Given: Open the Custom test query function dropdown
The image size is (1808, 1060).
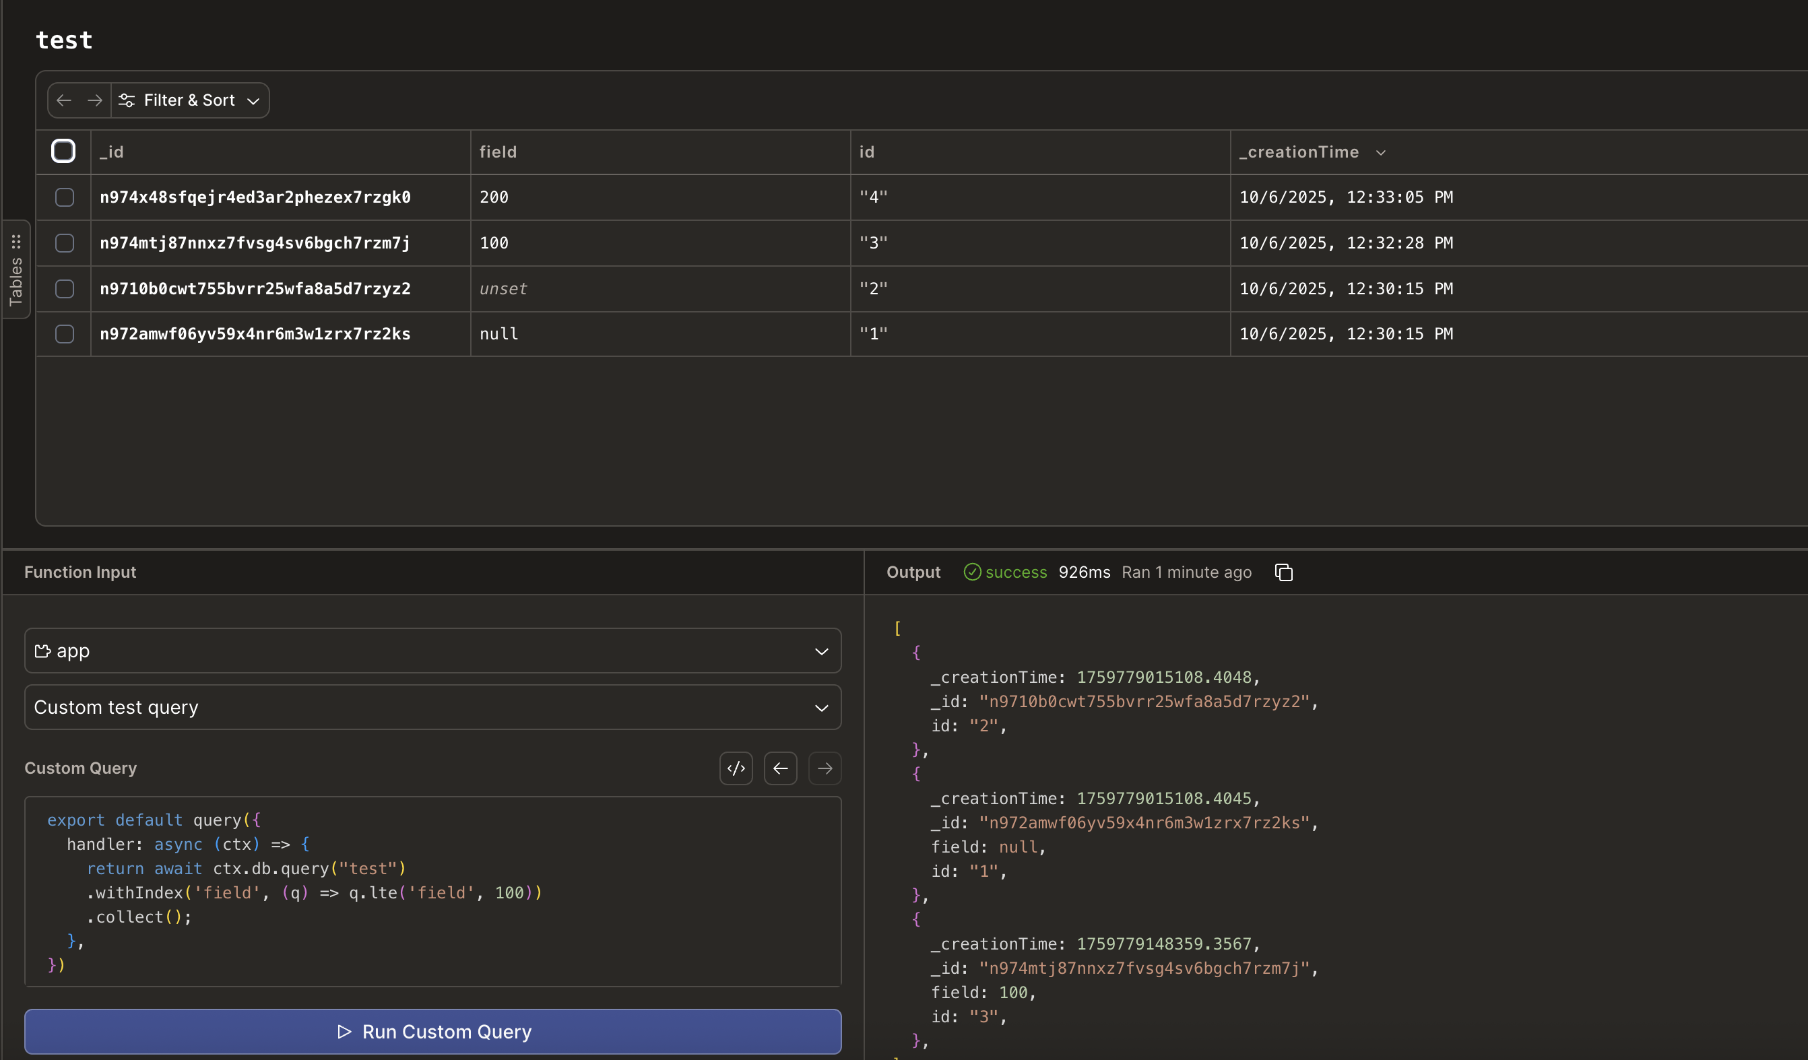Looking at the screenshot, I should pyautogui.click(x=432, y=708).
